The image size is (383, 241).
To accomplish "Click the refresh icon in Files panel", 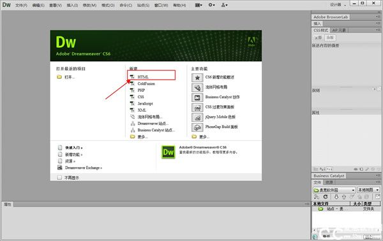I will (326, 196).
